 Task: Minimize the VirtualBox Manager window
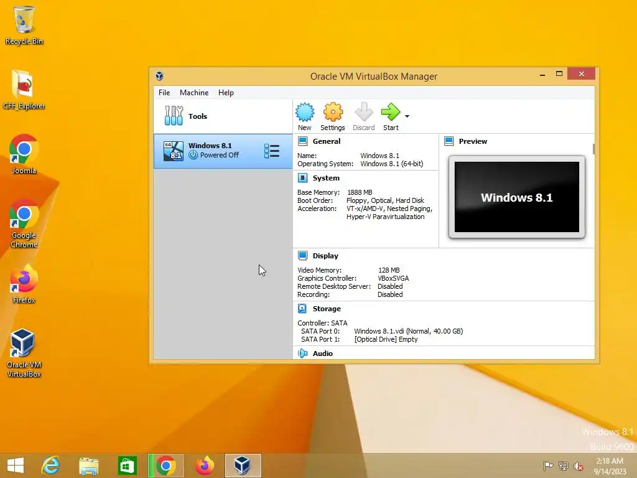[x=542, y=75]
